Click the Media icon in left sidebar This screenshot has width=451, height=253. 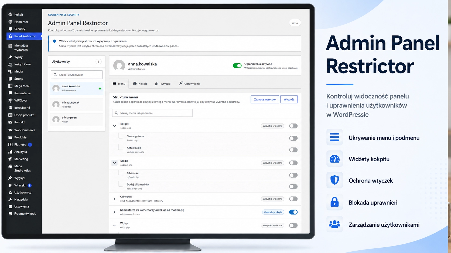click(x=10, y=72)
